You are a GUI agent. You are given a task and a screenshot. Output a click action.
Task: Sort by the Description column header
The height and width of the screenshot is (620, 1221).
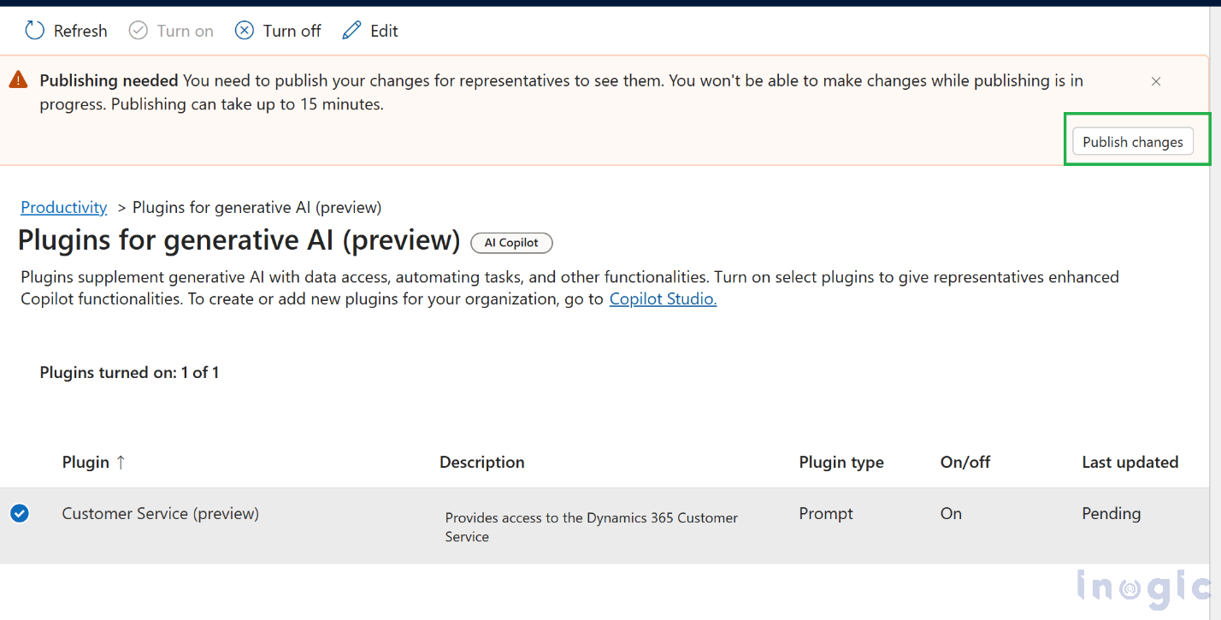coord(482,463)
